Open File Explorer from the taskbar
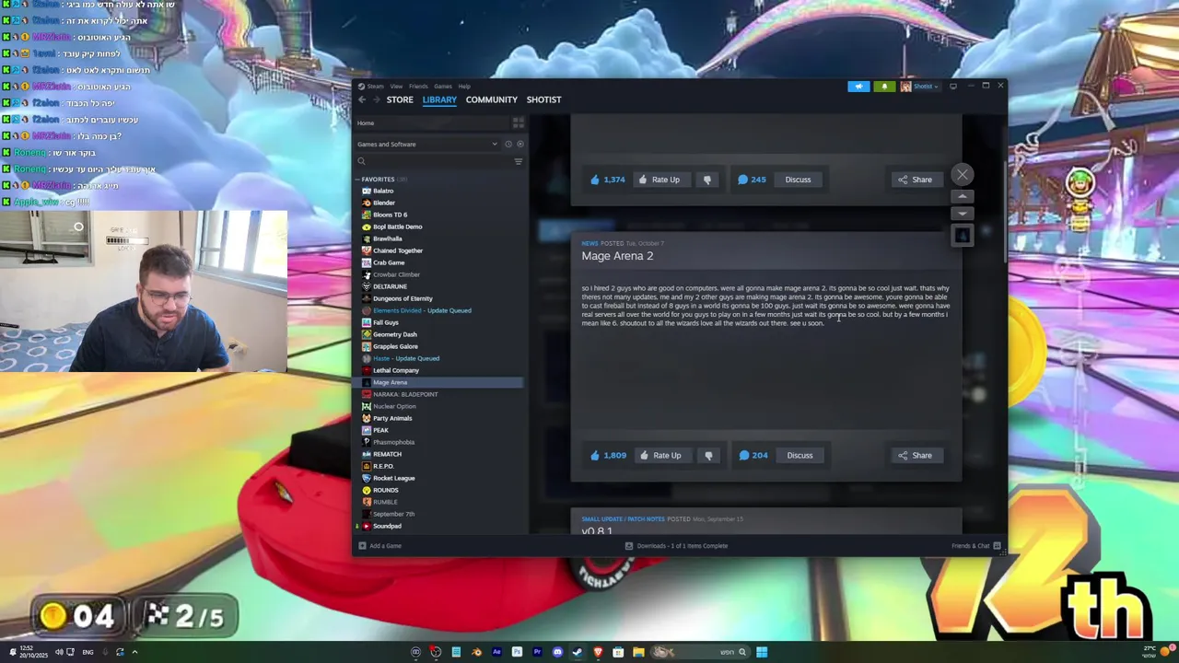This screenshot has height=663, width=1179. point(638,652)
